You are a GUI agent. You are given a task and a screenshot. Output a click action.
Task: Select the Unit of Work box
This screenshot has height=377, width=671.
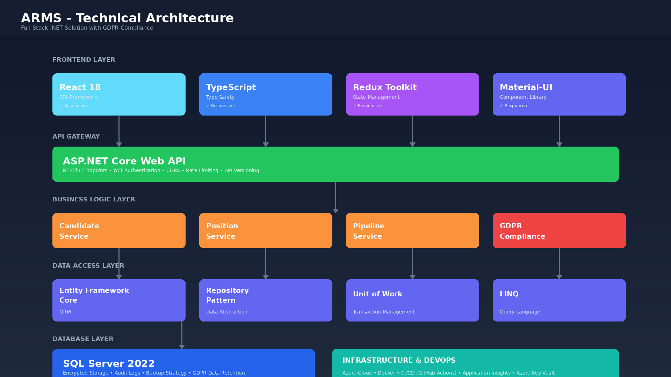(412, 300)
